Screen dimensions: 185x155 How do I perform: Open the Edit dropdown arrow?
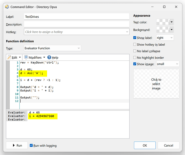click(20, 57)
